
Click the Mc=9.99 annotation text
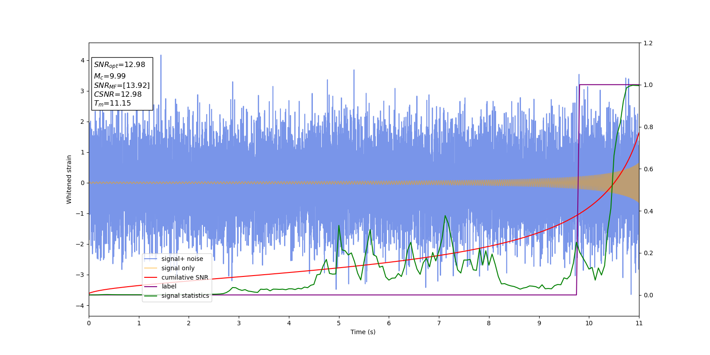110,76
